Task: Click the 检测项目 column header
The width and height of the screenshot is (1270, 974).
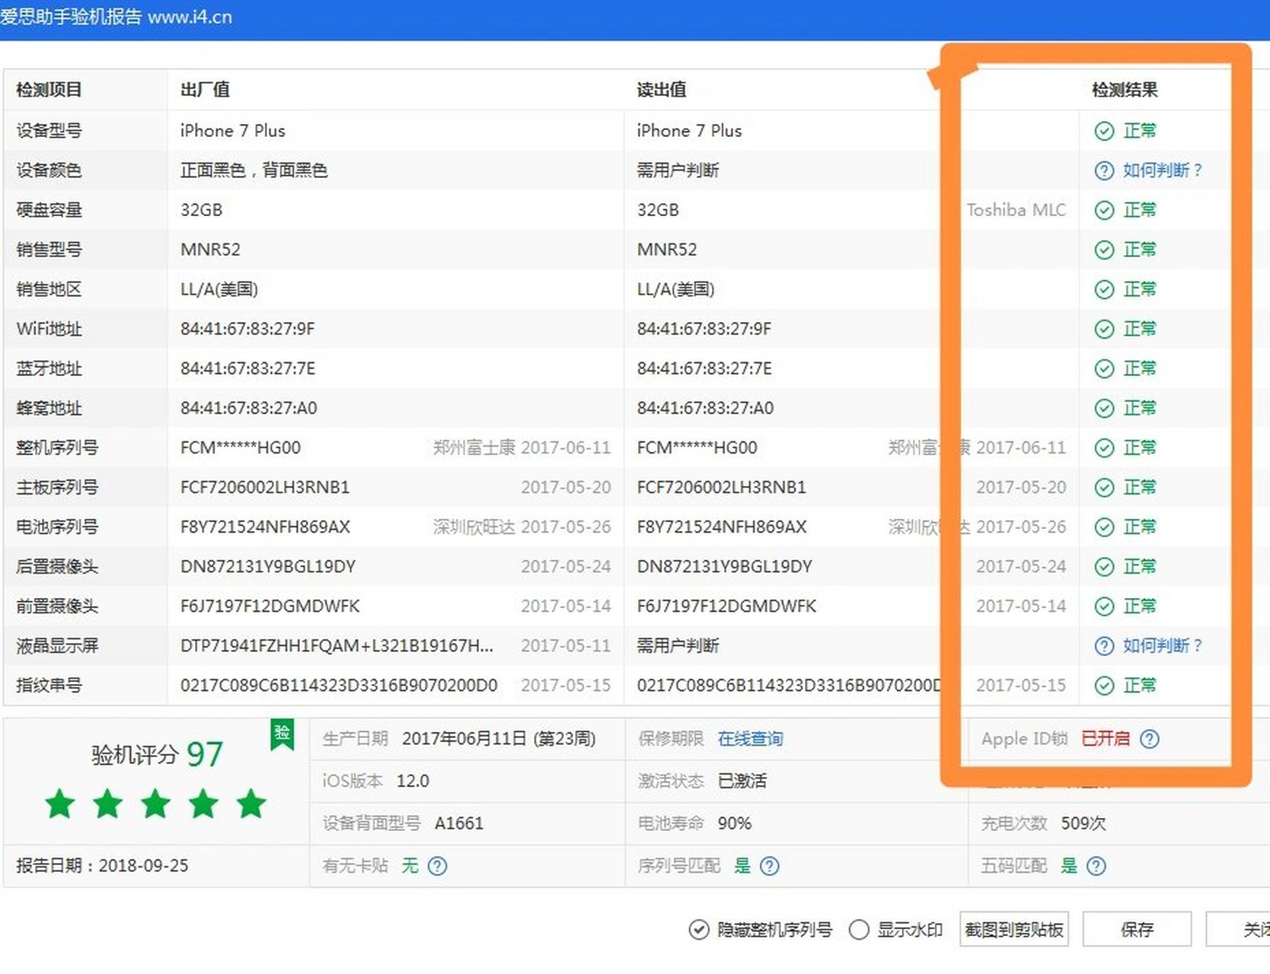Action: click(49, 90)
